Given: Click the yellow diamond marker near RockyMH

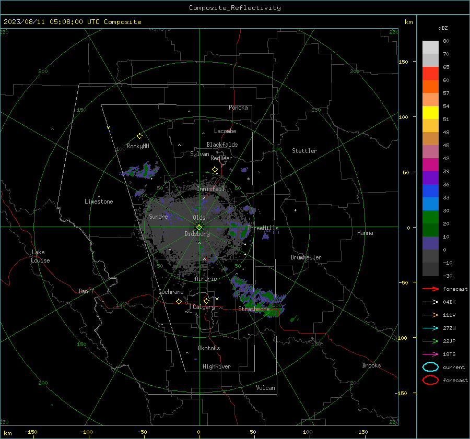Looking at the screenshot, I should coord(139,136).
